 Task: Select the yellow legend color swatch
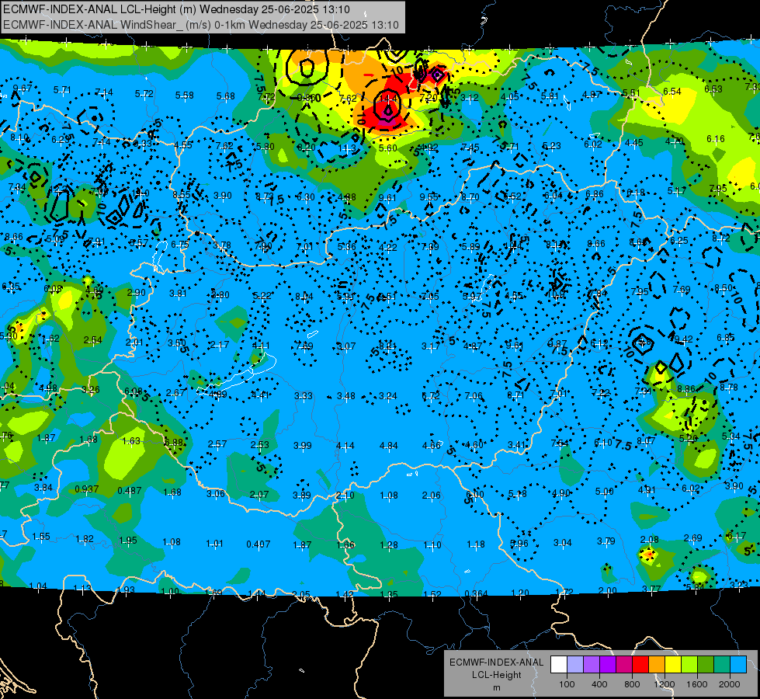673,665
